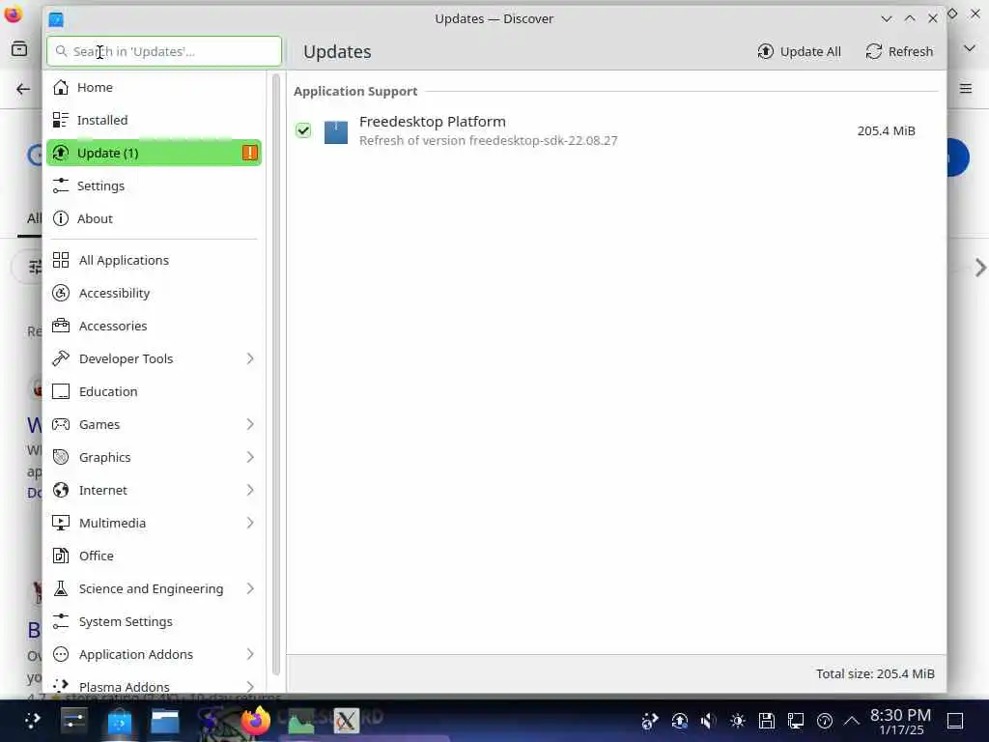Click the Office document icon

click(x=61, y=556)
